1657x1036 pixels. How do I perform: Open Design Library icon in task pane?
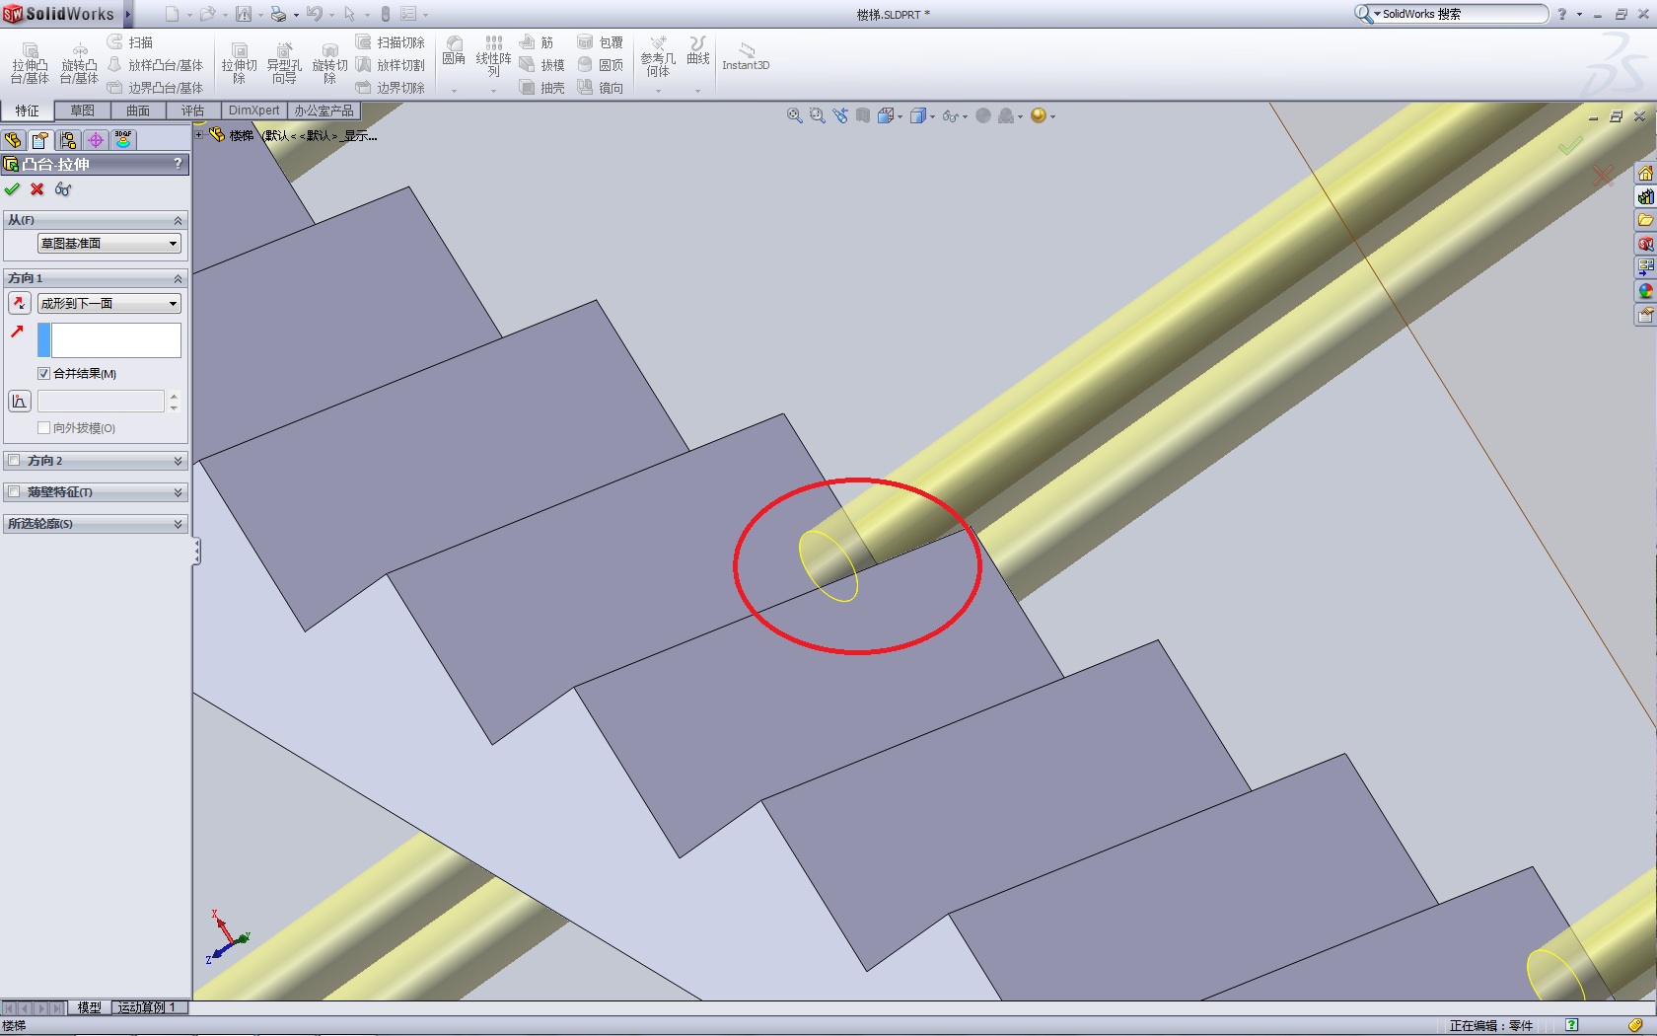click(x=1645, y=197)
